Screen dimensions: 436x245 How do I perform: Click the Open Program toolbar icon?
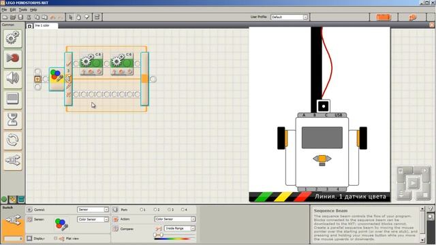click(x=13, y=17)
